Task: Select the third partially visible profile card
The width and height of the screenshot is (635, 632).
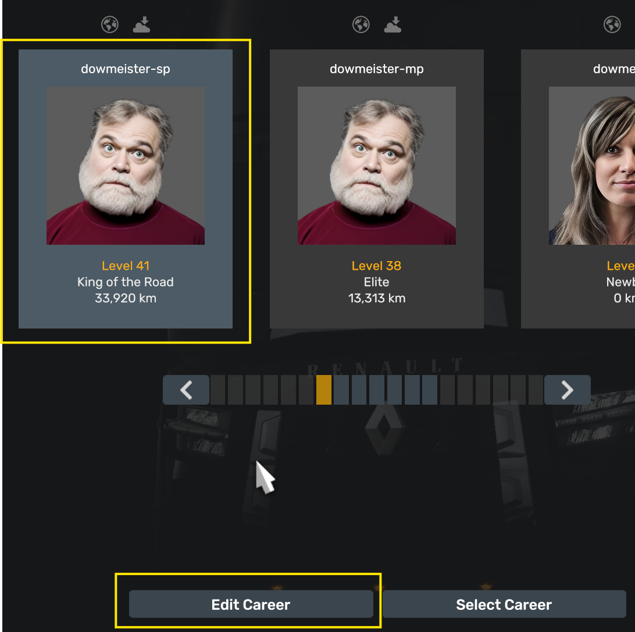Action: coord(578,188)
